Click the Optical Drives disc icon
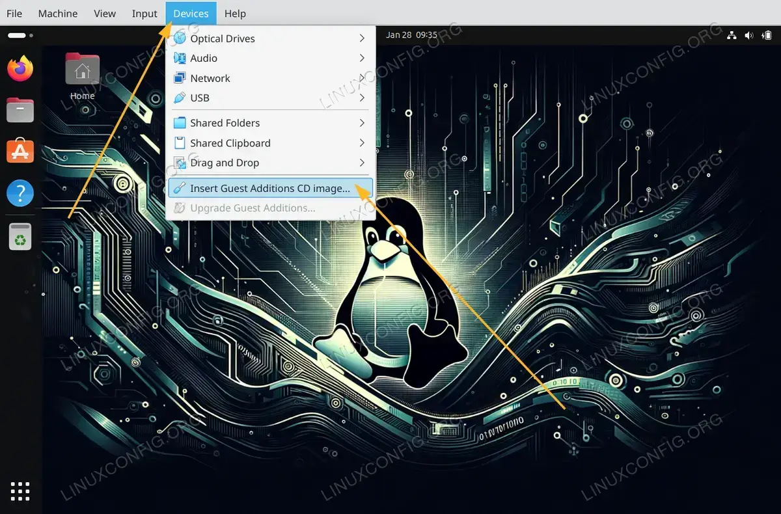 [x=180, y=38]
